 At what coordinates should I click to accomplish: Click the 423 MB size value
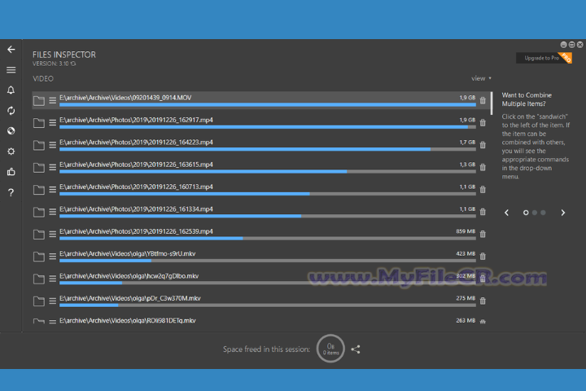pyautogui.click(x=466, y=253)
